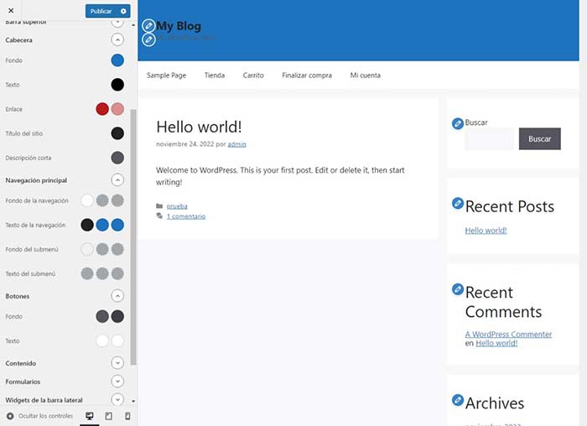Click the edit pencil for the Buscar widget
This screenshot has width=587, height=426.
point(457,124)
